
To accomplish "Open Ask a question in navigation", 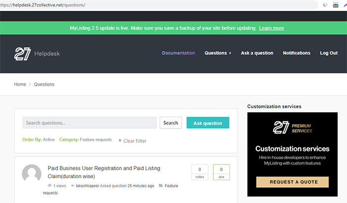I will (x=257, y=53).
